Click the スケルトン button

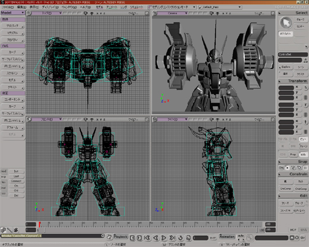[12, 74]
